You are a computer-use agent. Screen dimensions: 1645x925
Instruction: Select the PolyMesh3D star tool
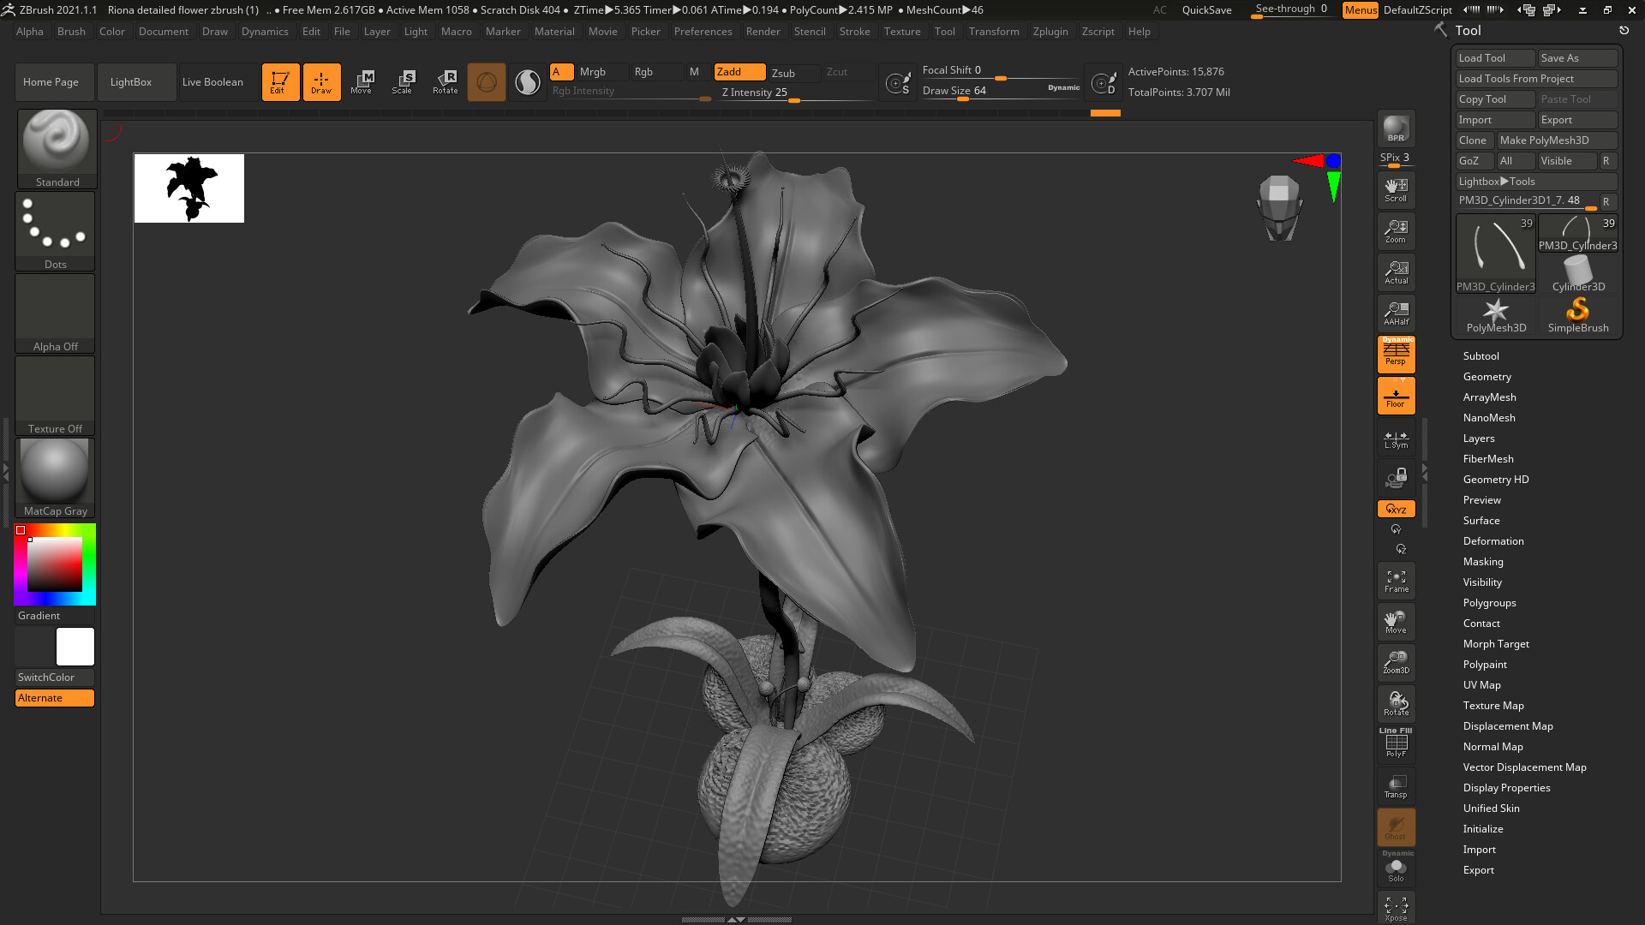(1495, 315)
